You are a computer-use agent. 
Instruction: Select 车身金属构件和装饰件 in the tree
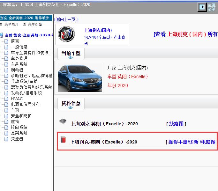click(32, 53)
